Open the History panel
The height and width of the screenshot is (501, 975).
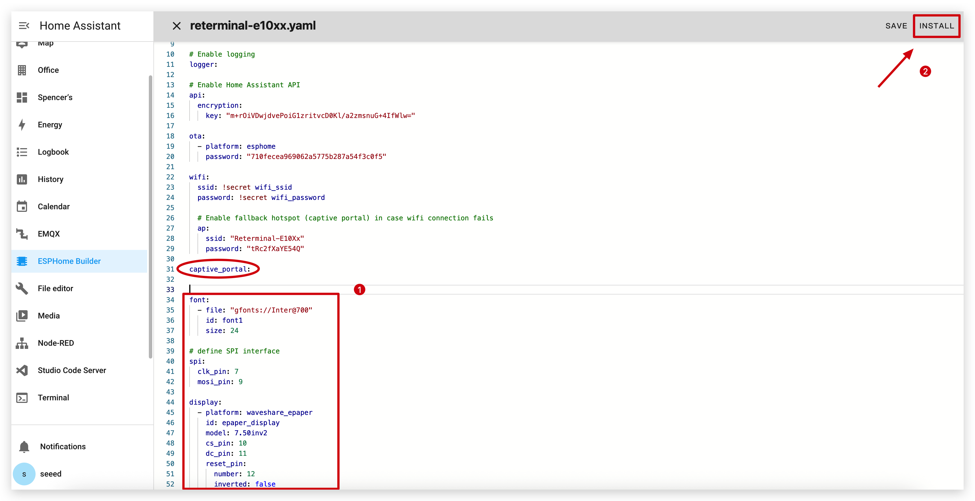point(79,179)
